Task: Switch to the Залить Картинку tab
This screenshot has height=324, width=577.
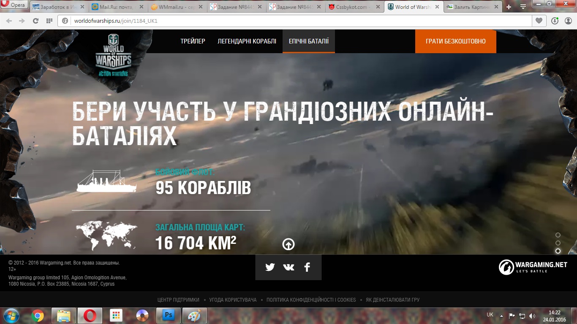Action: [473, 7]
